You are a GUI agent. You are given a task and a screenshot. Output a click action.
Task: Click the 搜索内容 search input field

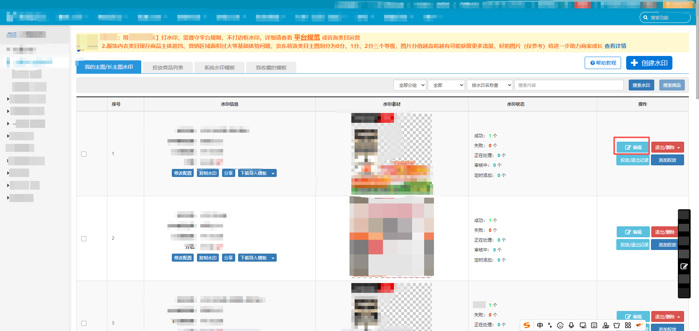coord(569,85)
